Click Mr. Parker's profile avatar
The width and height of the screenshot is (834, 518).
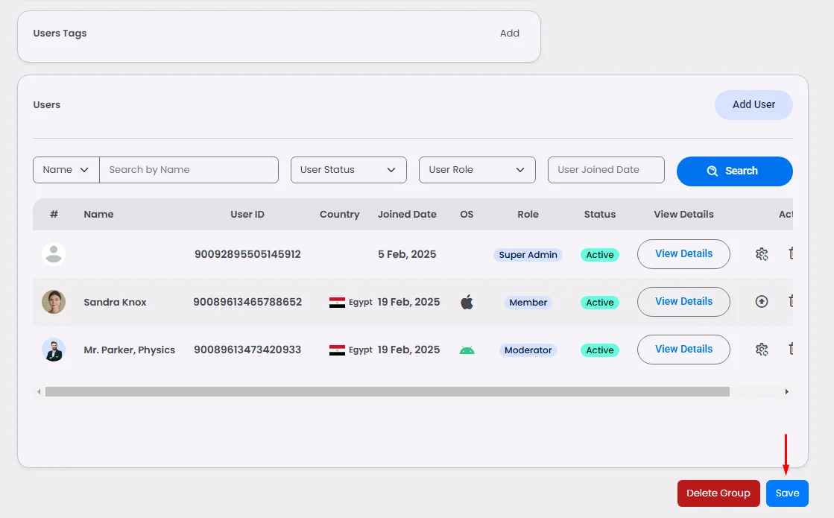pos(54,350)
